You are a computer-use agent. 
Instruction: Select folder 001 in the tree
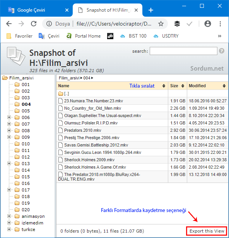click(x=26, y=85)
